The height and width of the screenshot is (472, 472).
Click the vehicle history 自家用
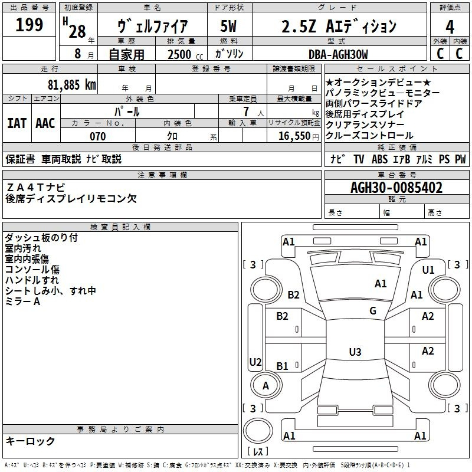click(x=126, y=54)
